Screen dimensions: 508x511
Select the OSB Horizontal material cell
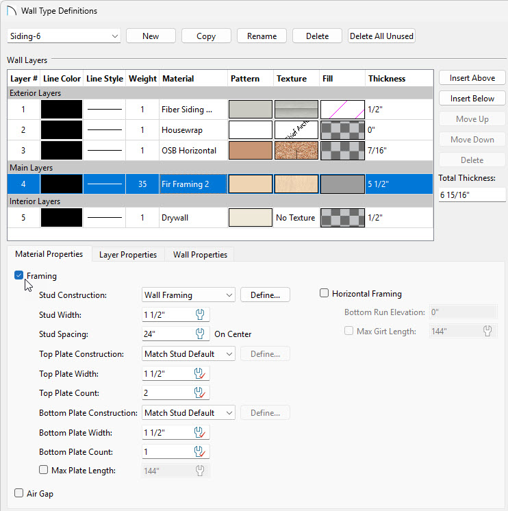pos(194,150)
